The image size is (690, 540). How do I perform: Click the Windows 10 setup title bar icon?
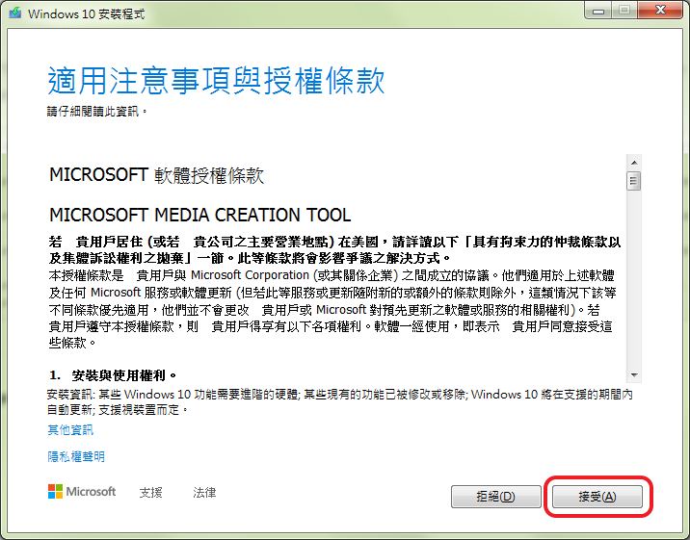pyautogui.click(x=15, y=13)
